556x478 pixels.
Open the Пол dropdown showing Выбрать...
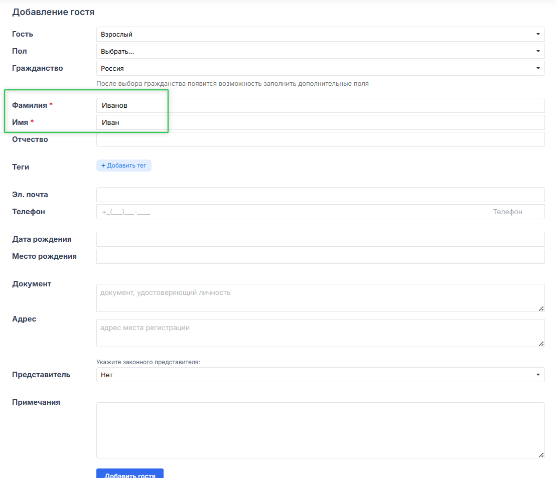[x=320, y=51]
